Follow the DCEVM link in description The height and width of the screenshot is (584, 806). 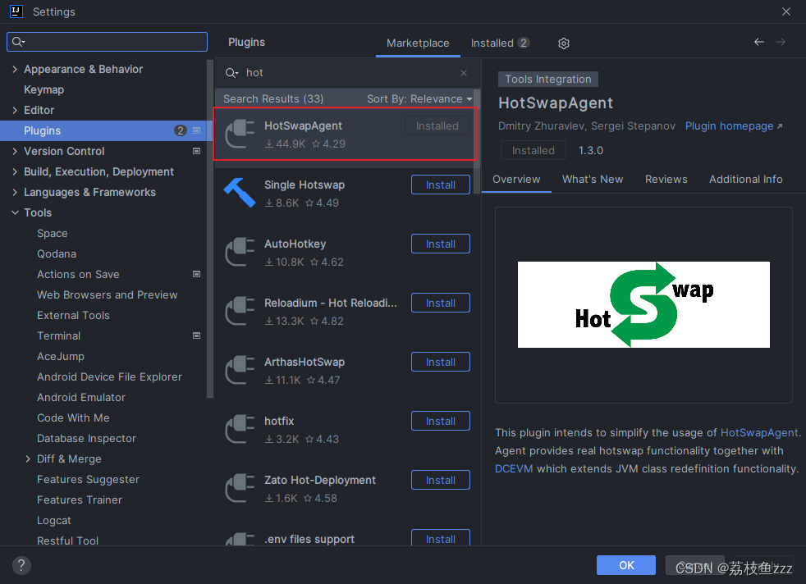pos(514,469)
